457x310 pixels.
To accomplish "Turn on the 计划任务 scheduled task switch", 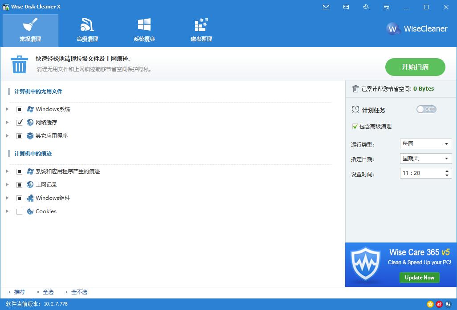I will pos(426,109).
